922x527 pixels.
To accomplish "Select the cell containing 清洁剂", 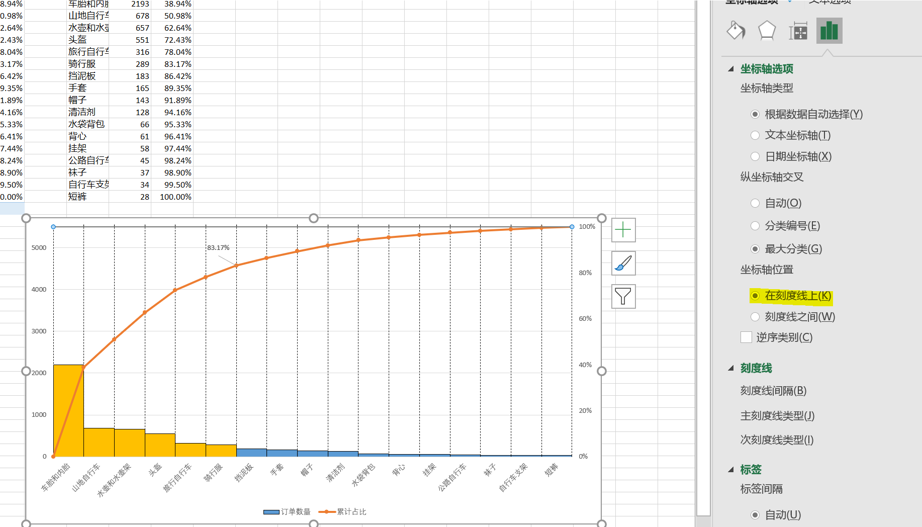I will [87, 112].
